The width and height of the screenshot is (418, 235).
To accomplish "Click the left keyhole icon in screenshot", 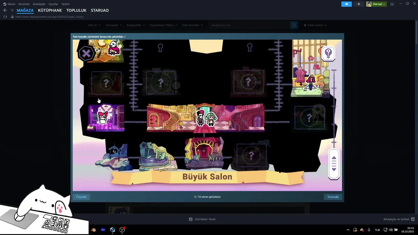I will pyautogui.click(x=160, y=48).
